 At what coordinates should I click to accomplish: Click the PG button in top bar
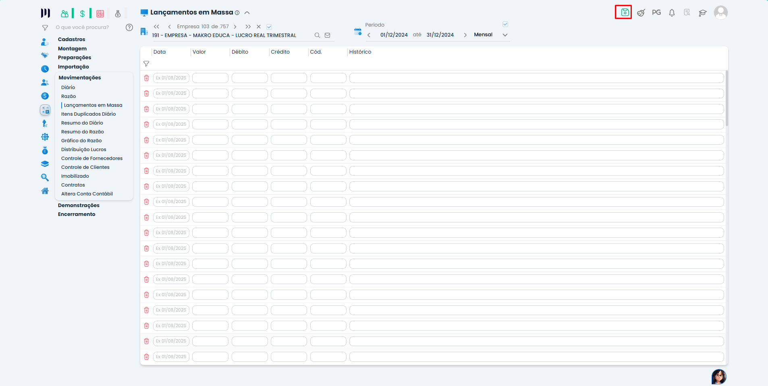(656, 12)
